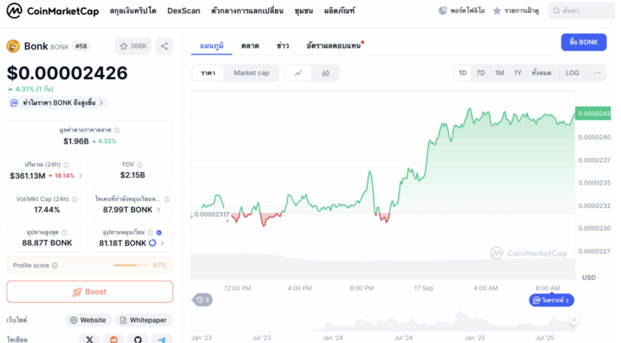Click the orange Boost button
621x343 pixels.
click(x=90, y=292)
